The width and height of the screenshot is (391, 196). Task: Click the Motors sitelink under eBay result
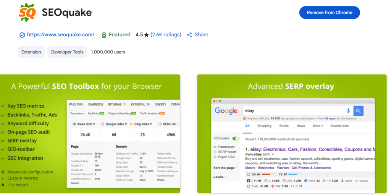point(250,168)
